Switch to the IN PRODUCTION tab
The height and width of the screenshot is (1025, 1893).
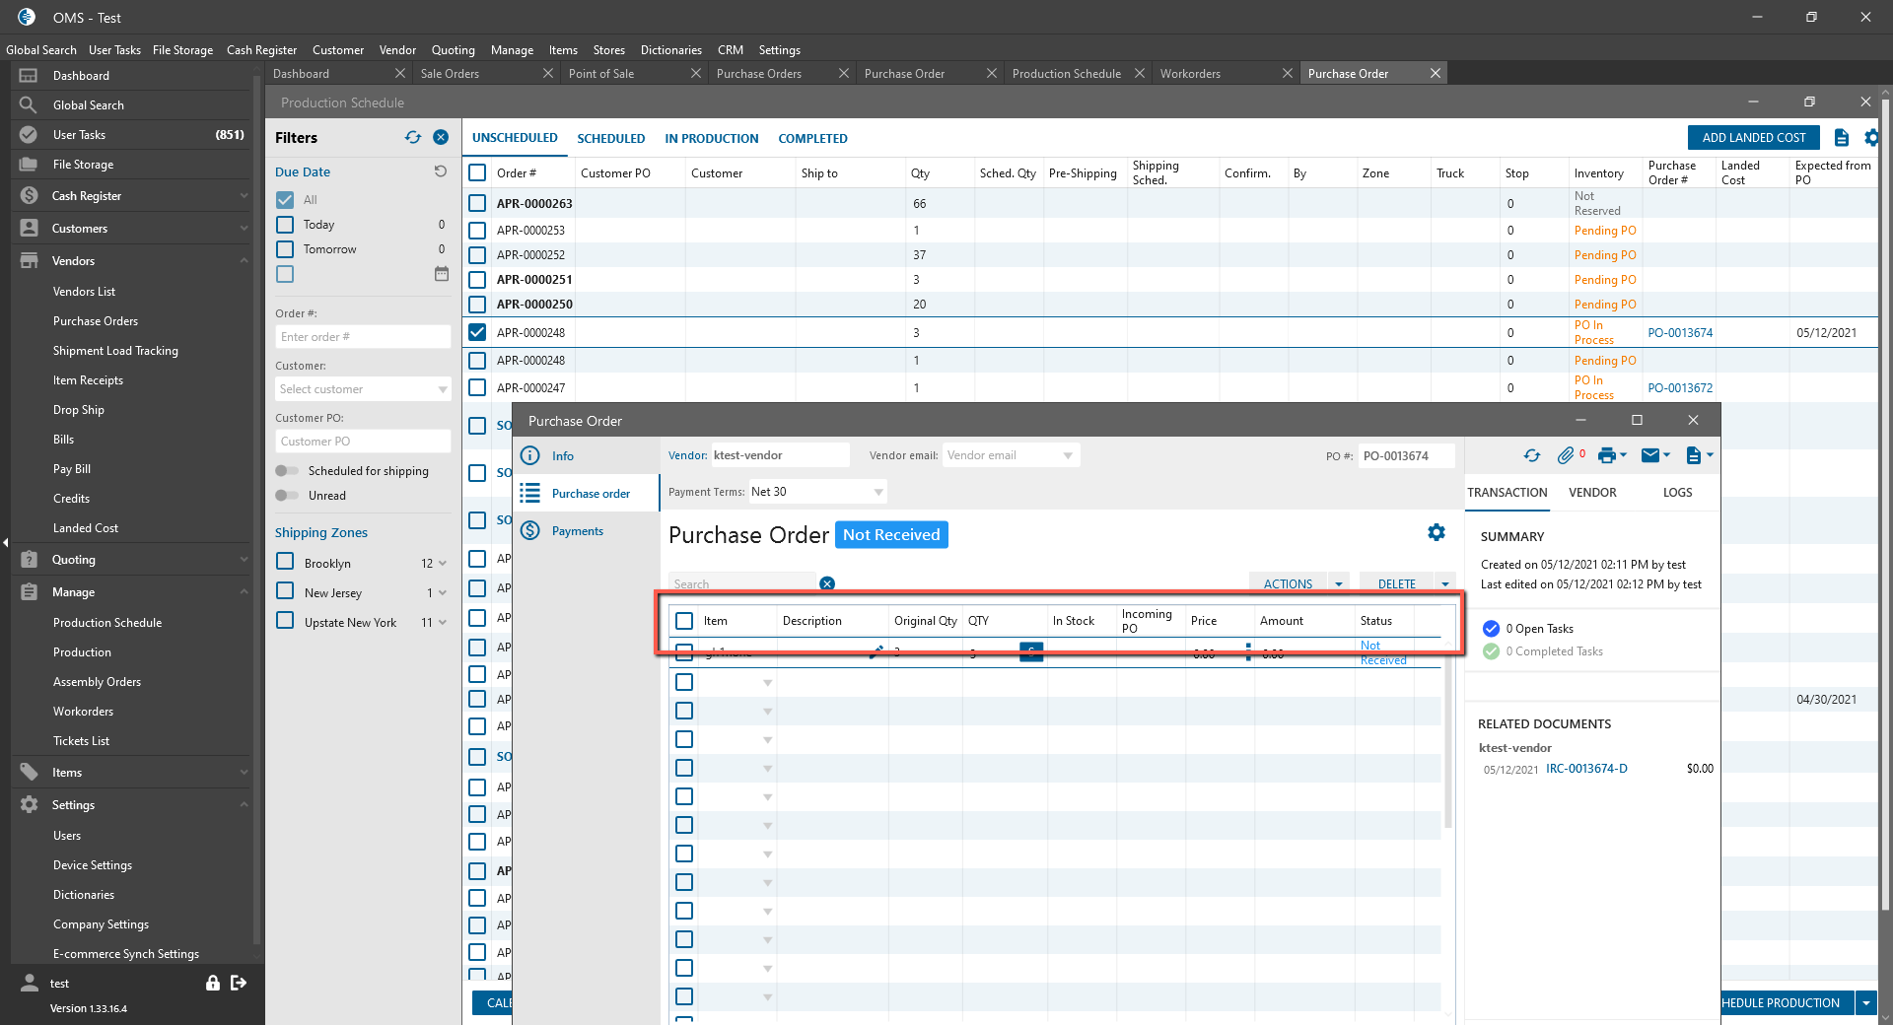pos(711,139)
